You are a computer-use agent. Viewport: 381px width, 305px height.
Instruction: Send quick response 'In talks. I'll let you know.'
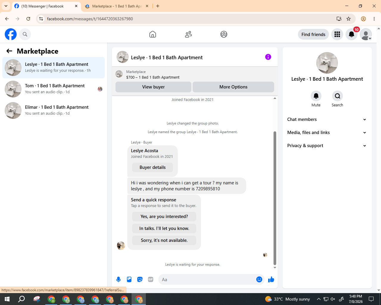click(x=164, y=228)
